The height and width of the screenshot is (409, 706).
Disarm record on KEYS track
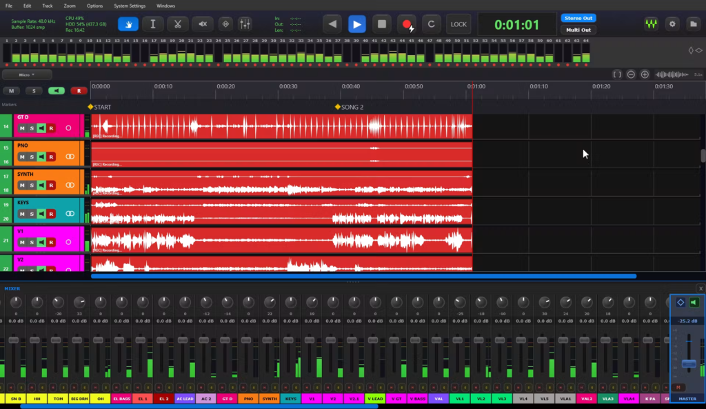tap(51, 214)
